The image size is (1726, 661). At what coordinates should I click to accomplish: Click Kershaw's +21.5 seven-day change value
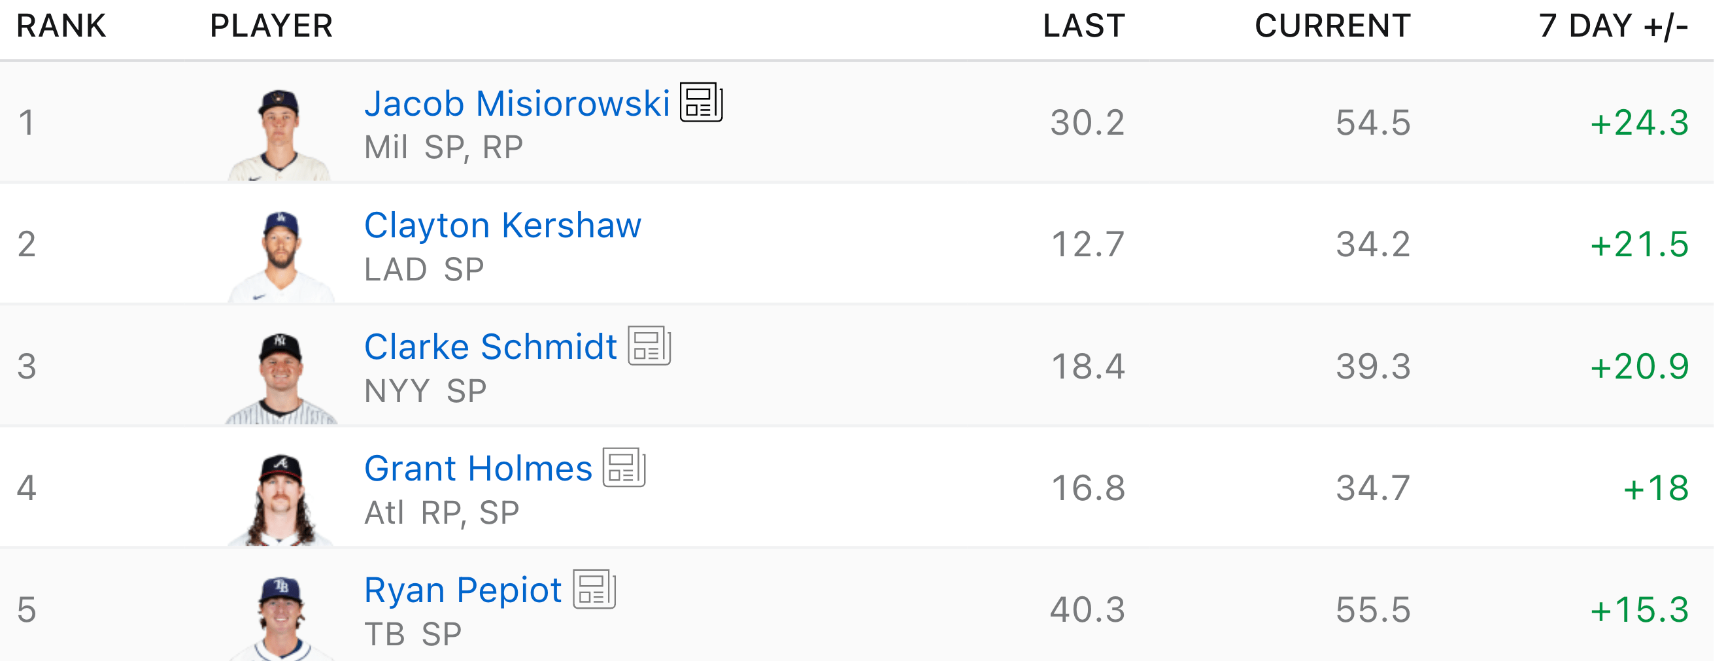point(1639,244)
